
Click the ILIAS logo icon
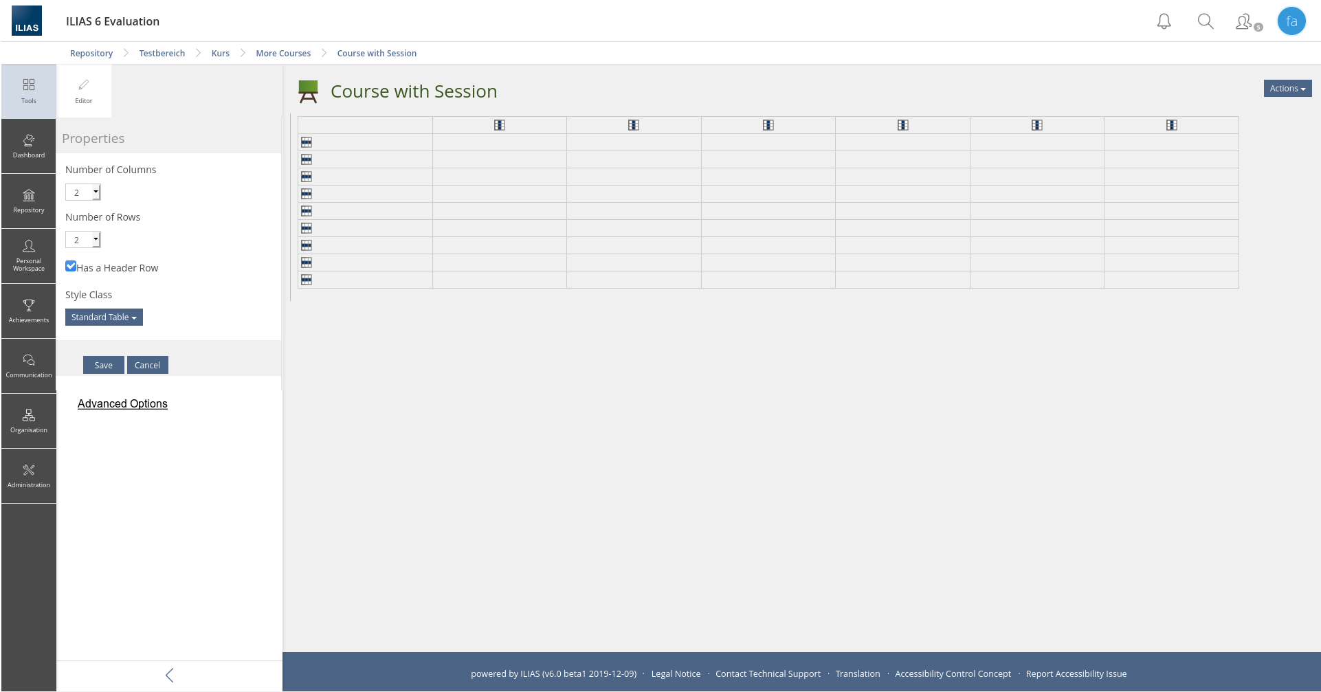coord(27,21)
